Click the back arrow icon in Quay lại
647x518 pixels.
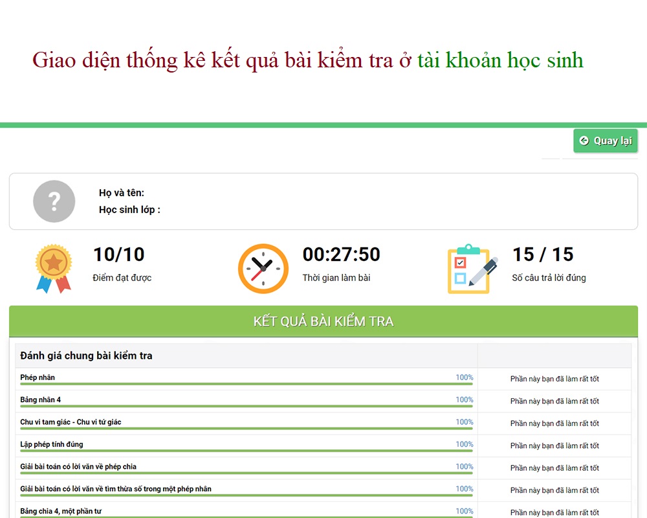pos(584,141)
